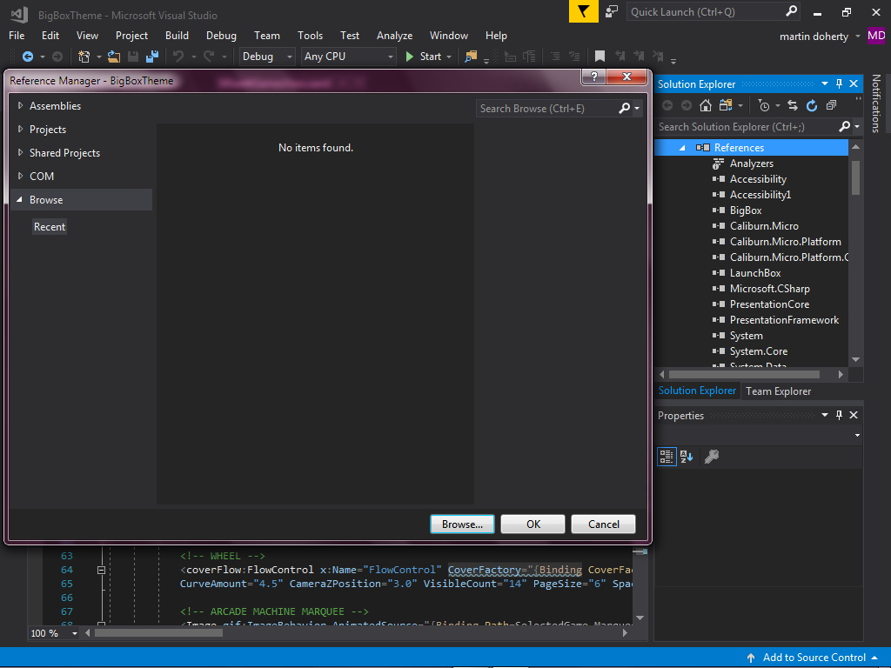Switch to the Team Explorer tab

point(779,391)
